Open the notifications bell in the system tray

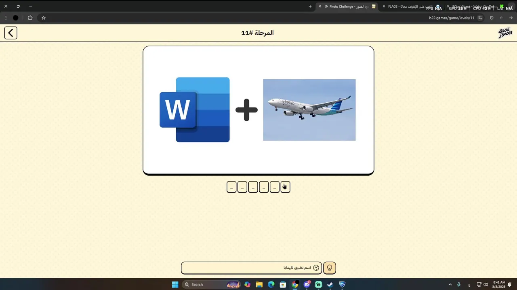[x=510, y=284]
